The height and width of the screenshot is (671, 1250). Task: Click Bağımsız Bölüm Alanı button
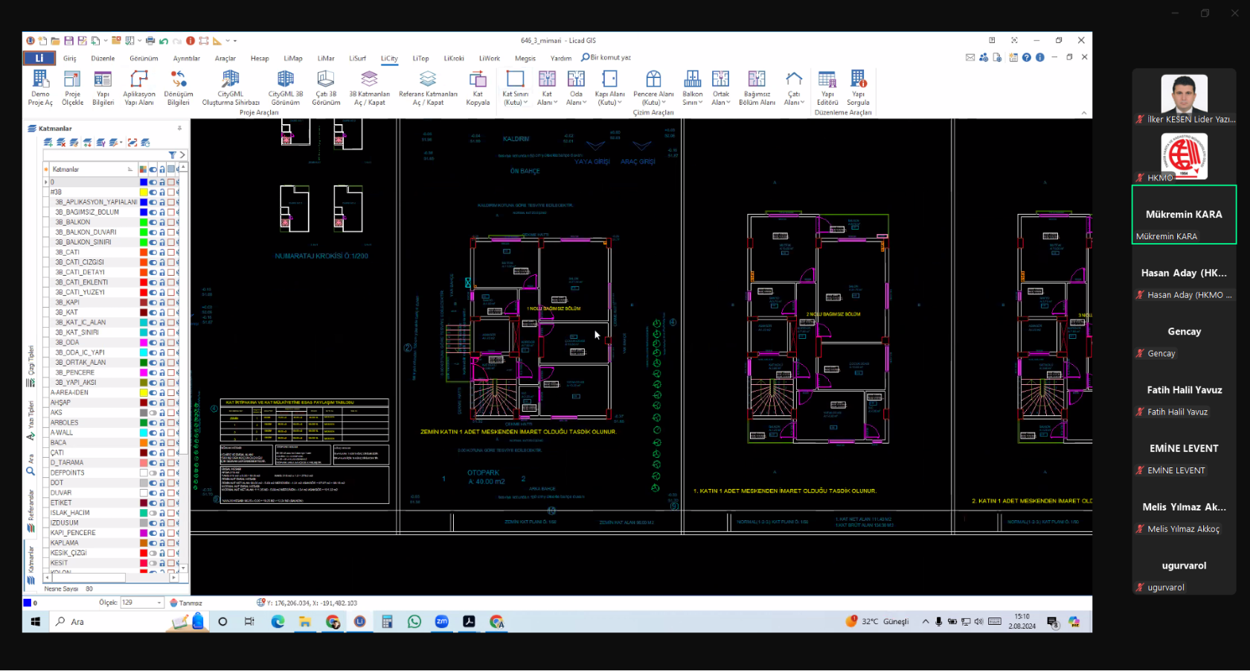click(x=757, y=88)
